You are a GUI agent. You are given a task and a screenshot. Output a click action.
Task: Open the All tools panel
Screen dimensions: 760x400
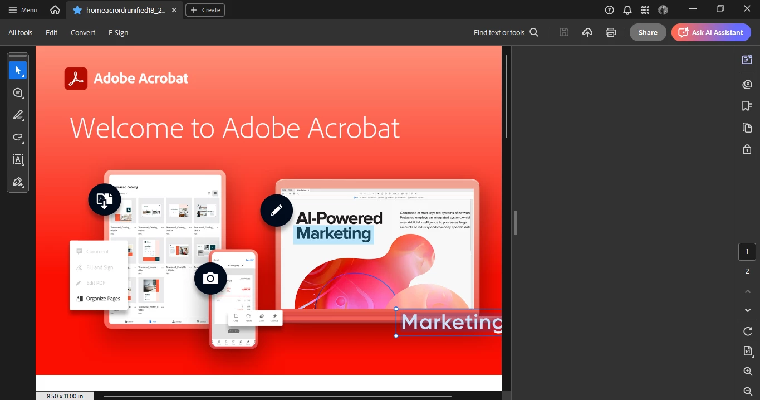[21, 32]
